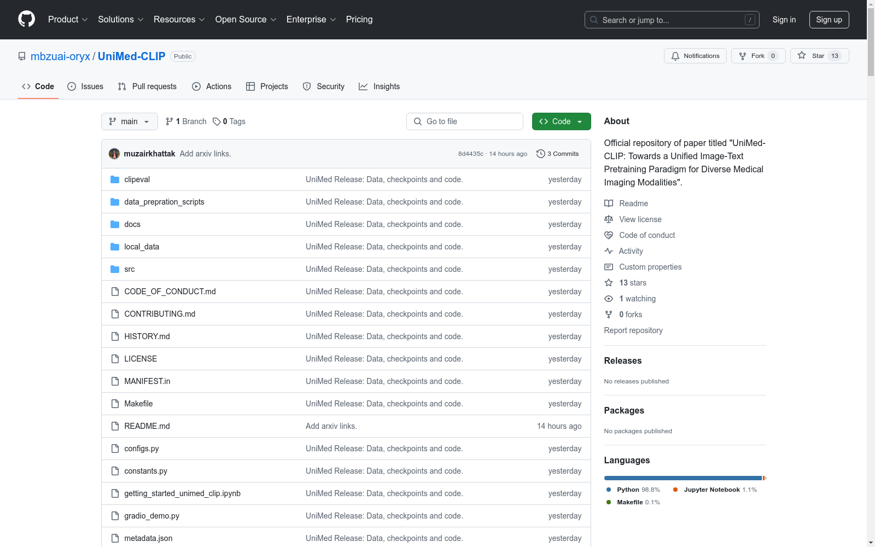The width and height of the screenshot is (875, 547).
Task: Click the Jupyter Notebook 1.1% language entry
Action: (715, 490)
